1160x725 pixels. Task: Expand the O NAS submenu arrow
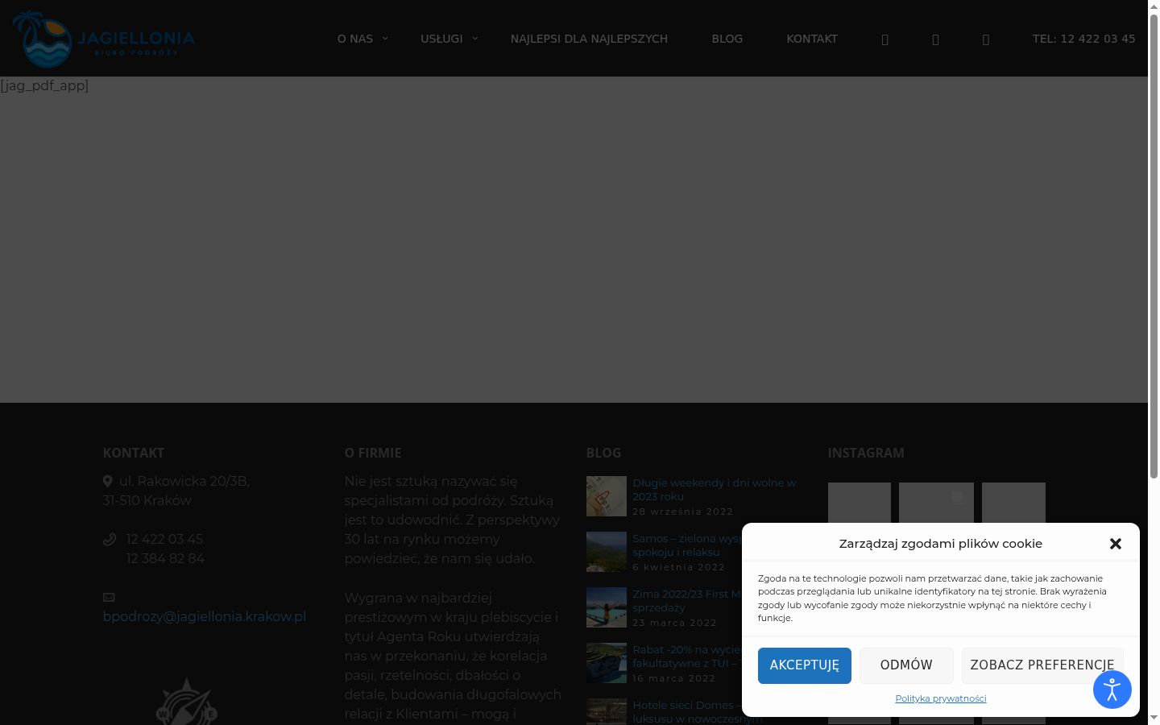pyautogui.click(x=385, y=38)
